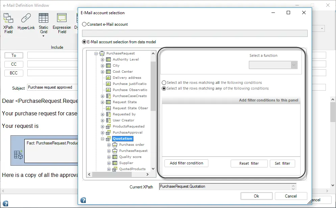
Task: Click the PurchaseCaseCreato icon in tree
Action: tap(108, 96)
